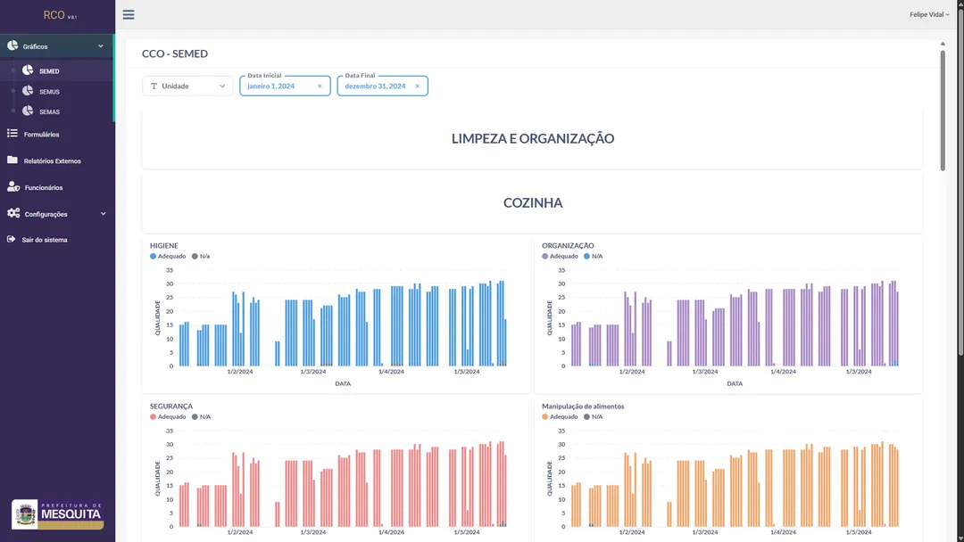Select the SEMED pie chart icon
Screen dimensions: 964x542
click(28, 71)
